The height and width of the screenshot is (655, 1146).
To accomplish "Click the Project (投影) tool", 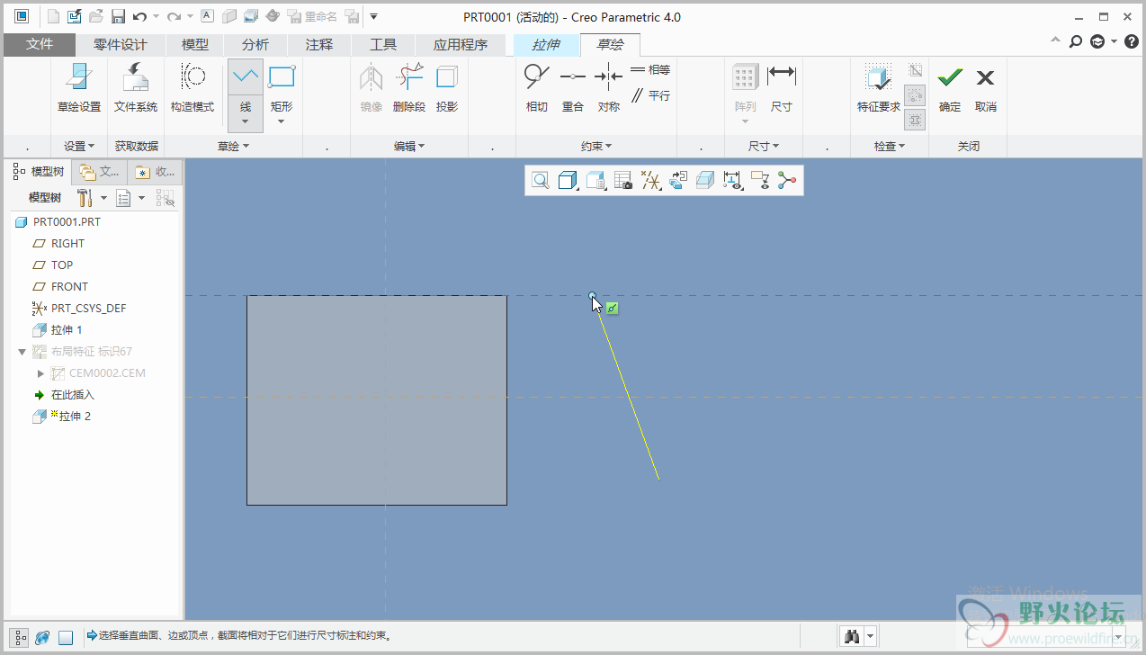I will (447, 88).
